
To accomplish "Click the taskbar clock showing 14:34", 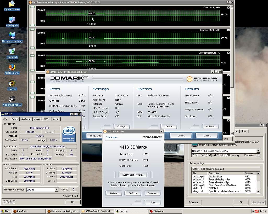I will pyautogui.click(x=263, y=211).
